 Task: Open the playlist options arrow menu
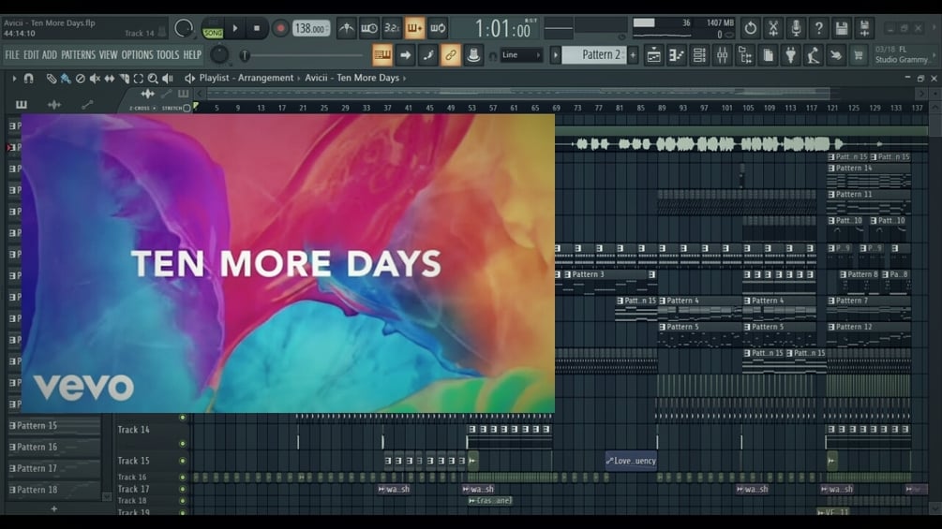(x=14, y=78)
